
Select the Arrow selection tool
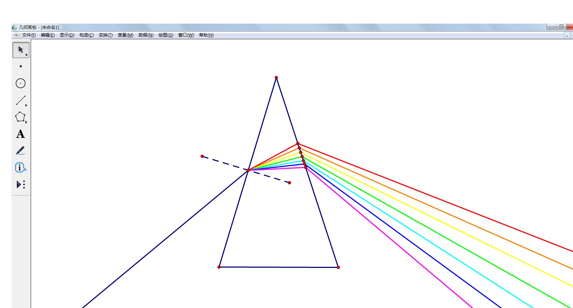(21, 50)
